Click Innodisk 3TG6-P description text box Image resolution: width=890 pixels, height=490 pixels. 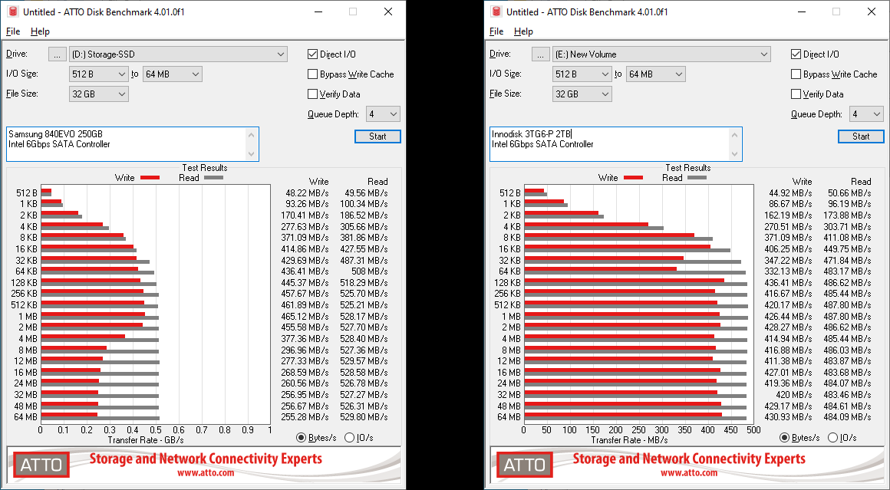[x=616, y=144]
